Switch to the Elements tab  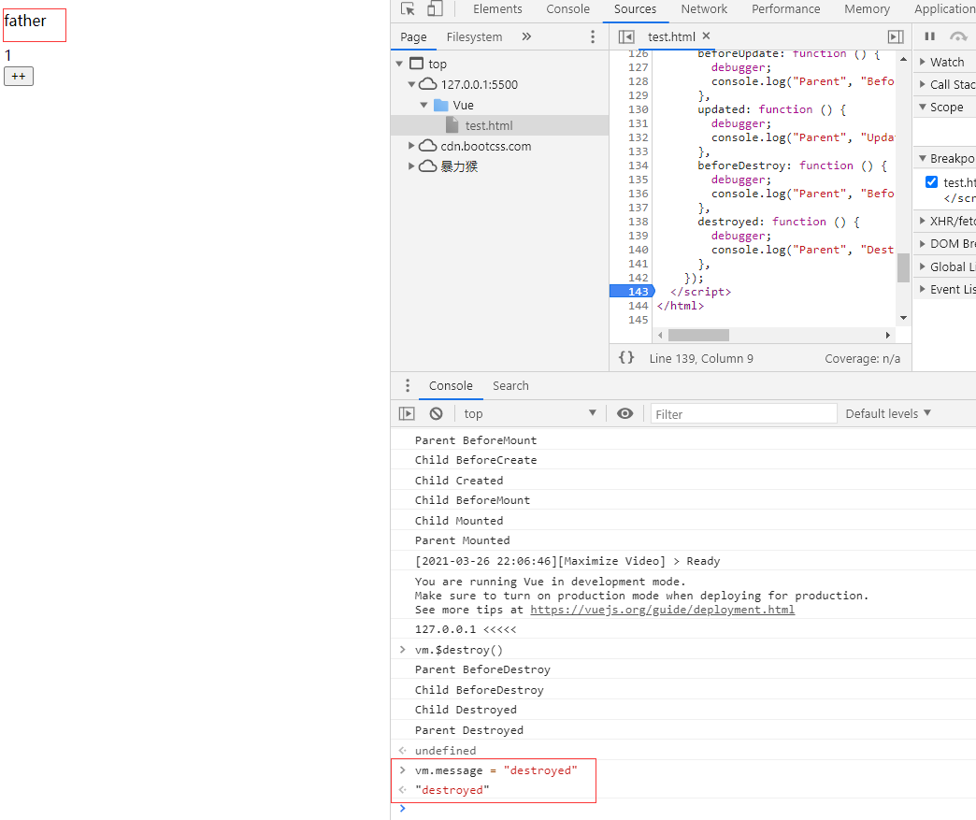(497, 8)
